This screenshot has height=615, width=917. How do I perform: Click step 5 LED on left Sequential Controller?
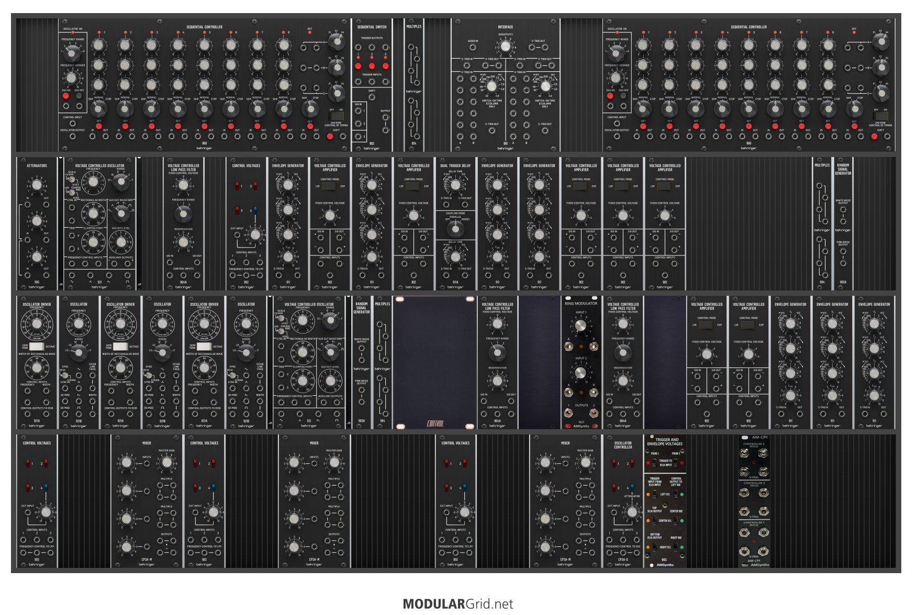[205, 32]
